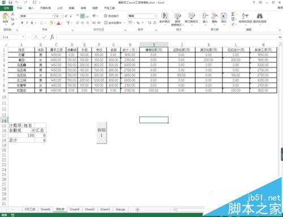Screen dimensions: 283x217
Task: Toggle Italic formatting
Action: pos(27,23)
